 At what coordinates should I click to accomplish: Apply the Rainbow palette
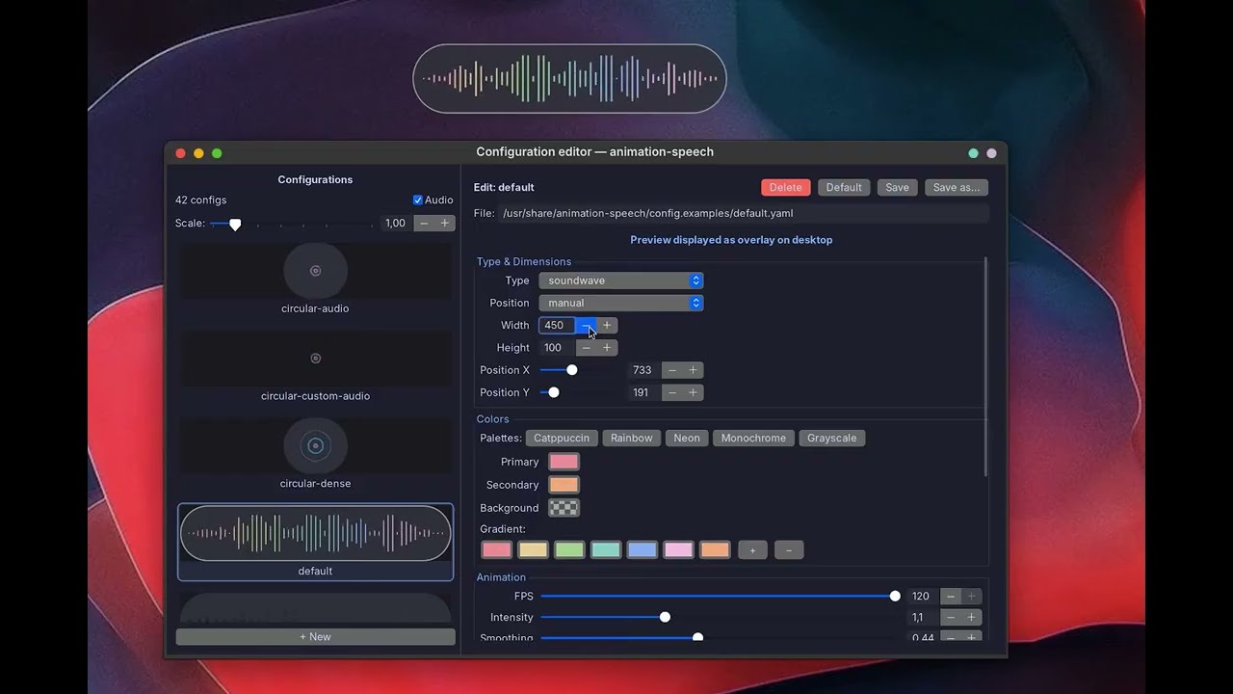[x=632, y=439]
